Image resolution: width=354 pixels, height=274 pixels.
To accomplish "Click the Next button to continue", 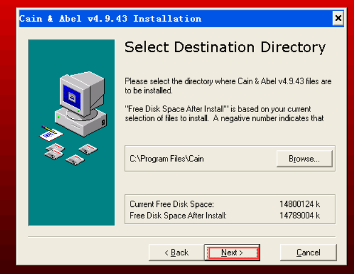I will coord(232,252).
